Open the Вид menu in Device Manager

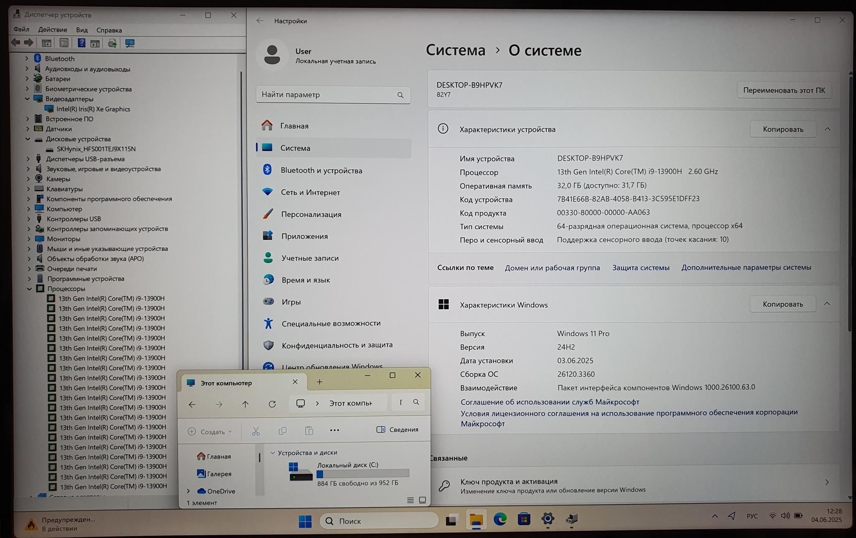[82, 30]
